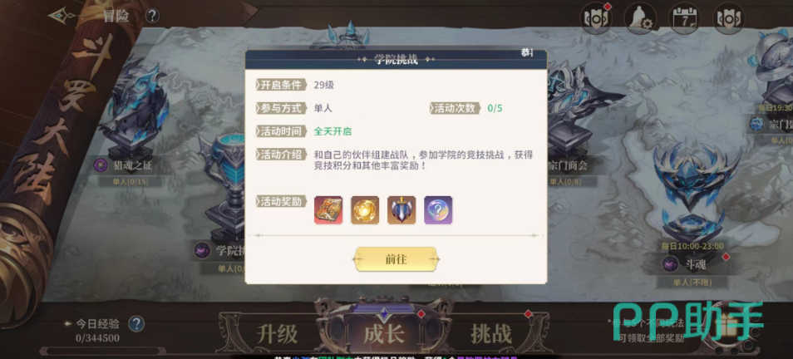Switch to the 成长 tab
This screenshot has width=793, height=359.
click(x=384, y=334)
